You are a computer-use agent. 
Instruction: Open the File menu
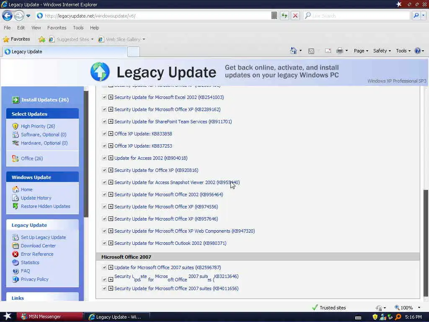pos(7,28)
